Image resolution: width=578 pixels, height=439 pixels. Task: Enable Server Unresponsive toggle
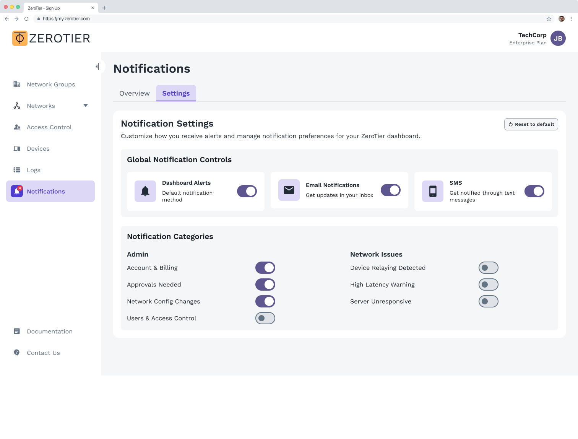(489, 301)
